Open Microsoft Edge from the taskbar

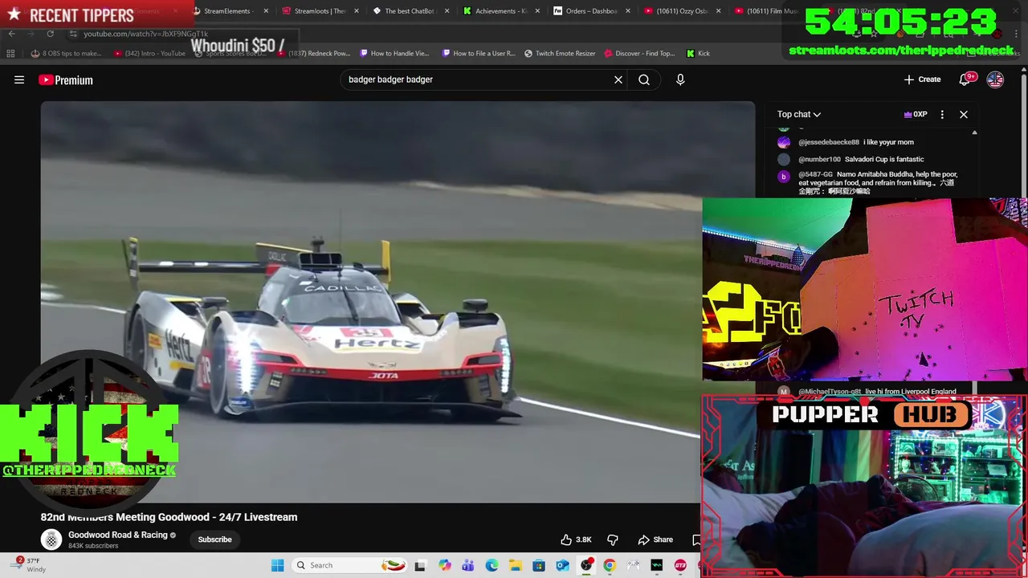coord(492,565)
